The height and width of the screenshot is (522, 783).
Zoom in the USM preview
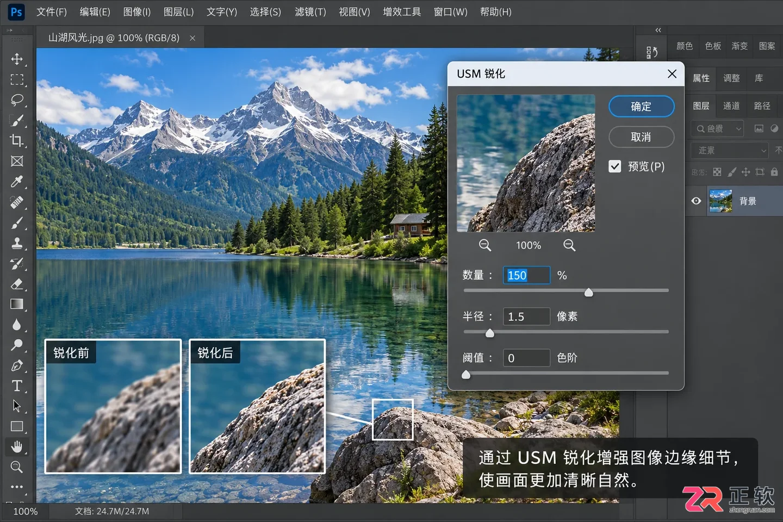pyautogui.click(x=569, y=245)
